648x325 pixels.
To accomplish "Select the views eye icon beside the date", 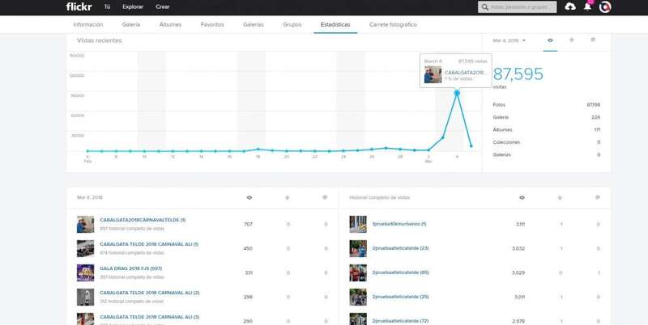I will pyautogui.click(x=550, y=40).
